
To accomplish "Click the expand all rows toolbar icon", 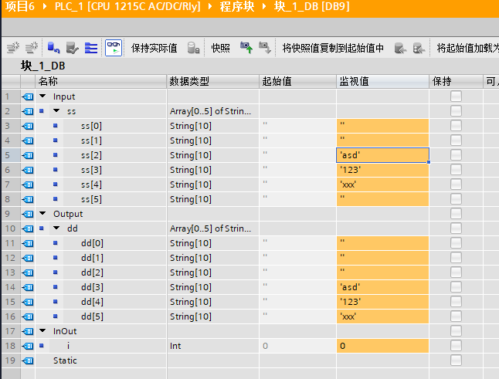I will click(91, 48).
